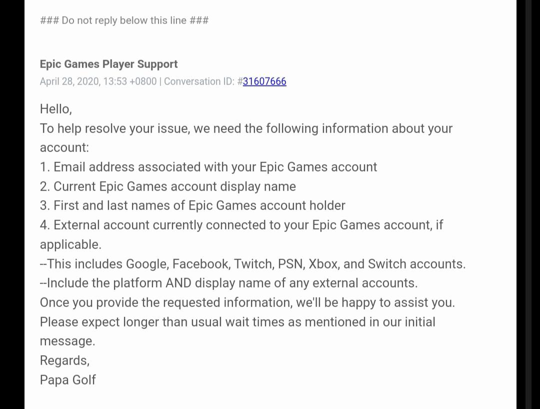
Task: Click the 'Papa Golf' signature
Action: [x=67, y=380]
